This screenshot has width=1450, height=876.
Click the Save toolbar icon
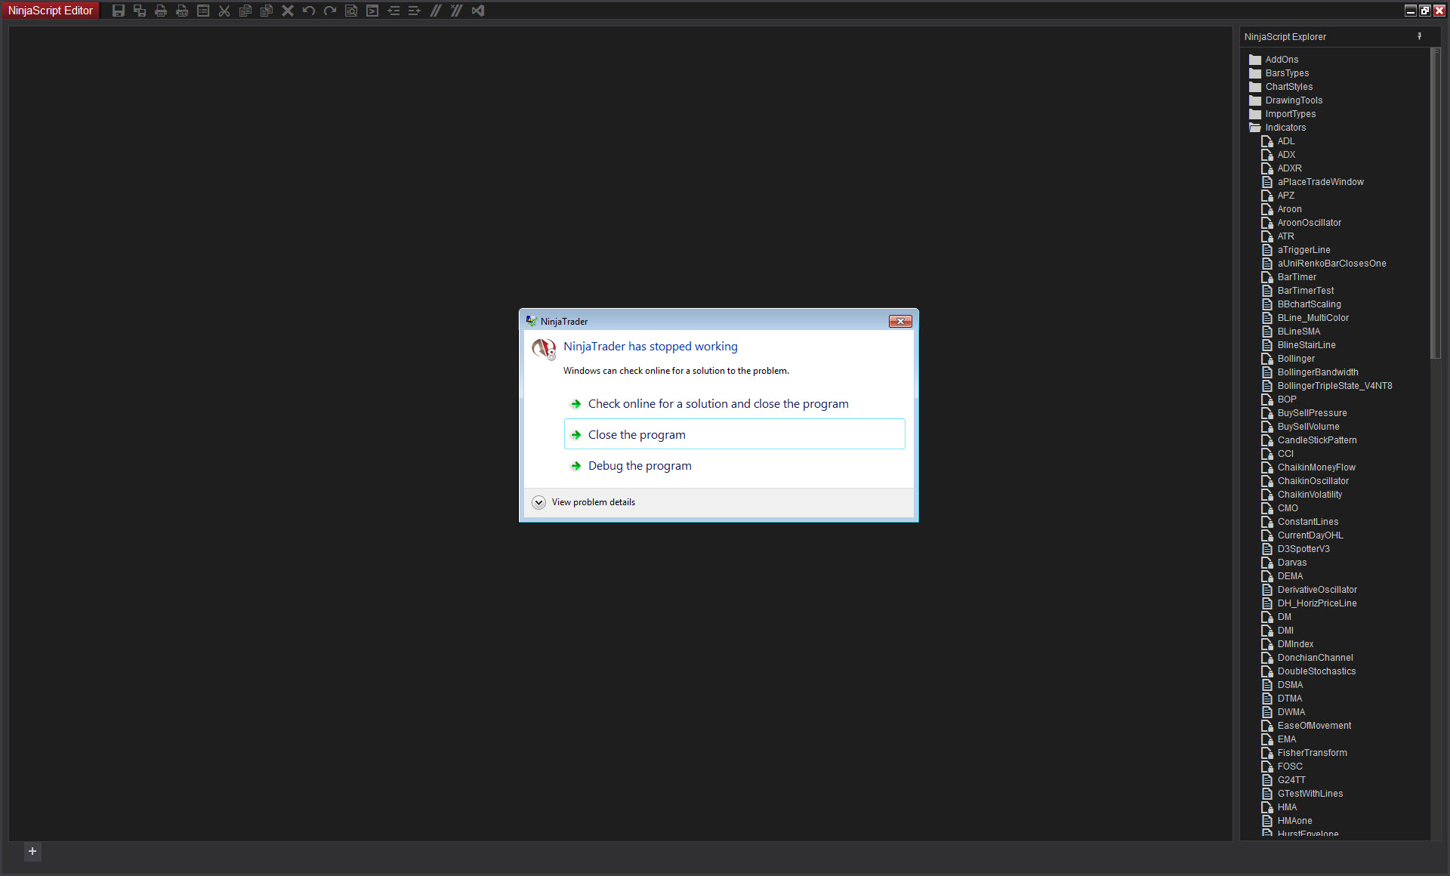(119, 11)
